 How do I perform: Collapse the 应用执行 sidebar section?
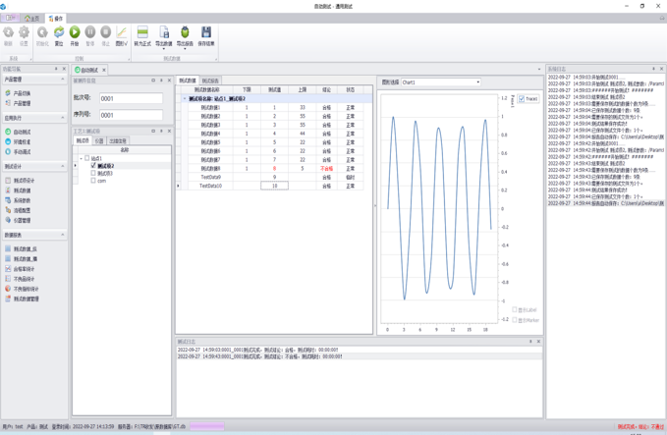[63, 118]
